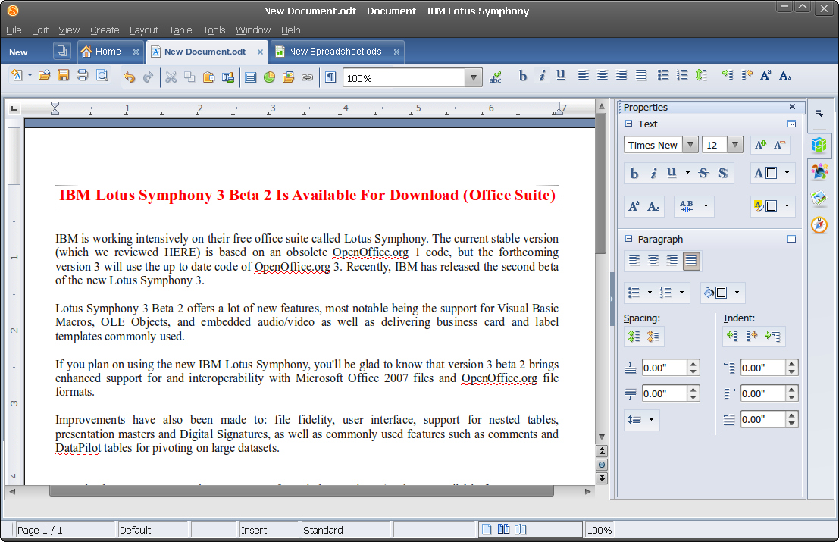Cut selection with the scissors icon
This screenshot has height=542, width=839.
[171, 77]
